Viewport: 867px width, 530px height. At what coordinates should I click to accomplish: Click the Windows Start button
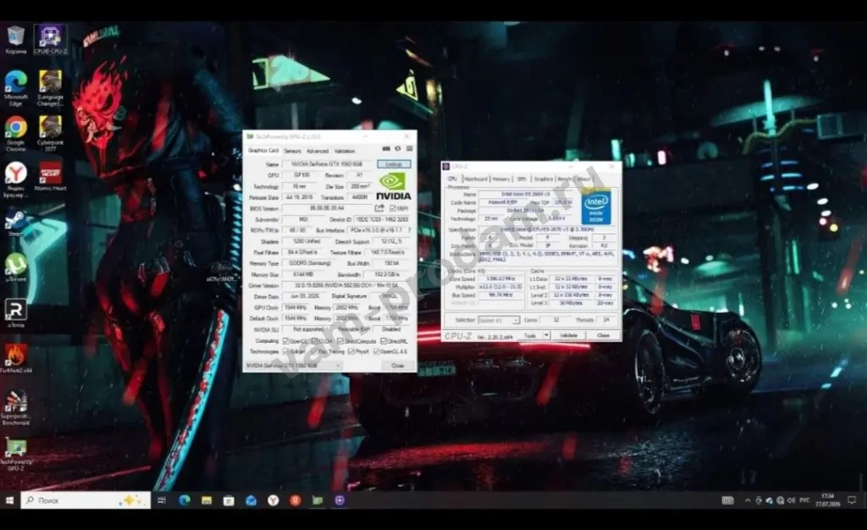[9, 500]
